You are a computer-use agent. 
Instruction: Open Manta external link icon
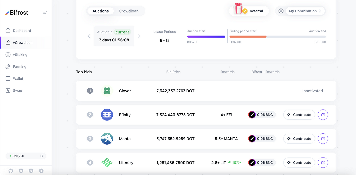(x=323, y=139)
